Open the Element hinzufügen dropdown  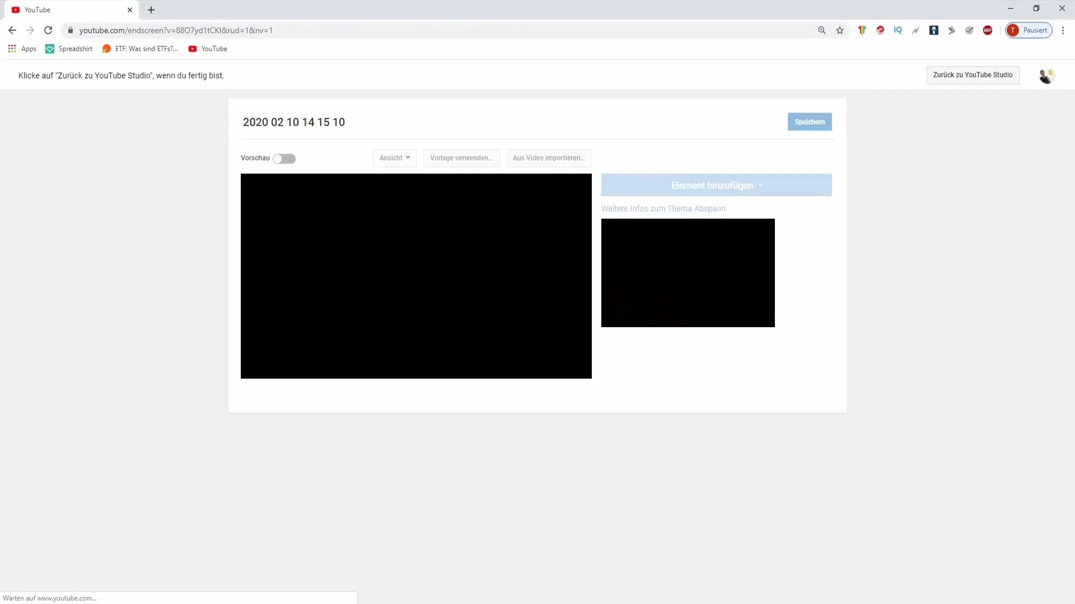coord(717,185)
